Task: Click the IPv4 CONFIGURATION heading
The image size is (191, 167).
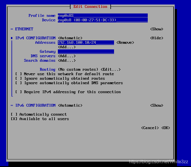Action: [35, 38]
